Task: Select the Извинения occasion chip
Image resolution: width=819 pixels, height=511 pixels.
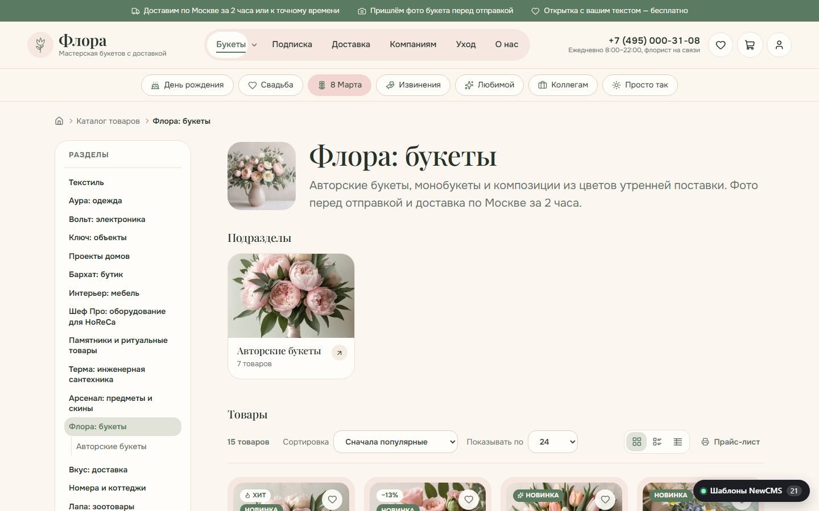Action: coord(413,85)
